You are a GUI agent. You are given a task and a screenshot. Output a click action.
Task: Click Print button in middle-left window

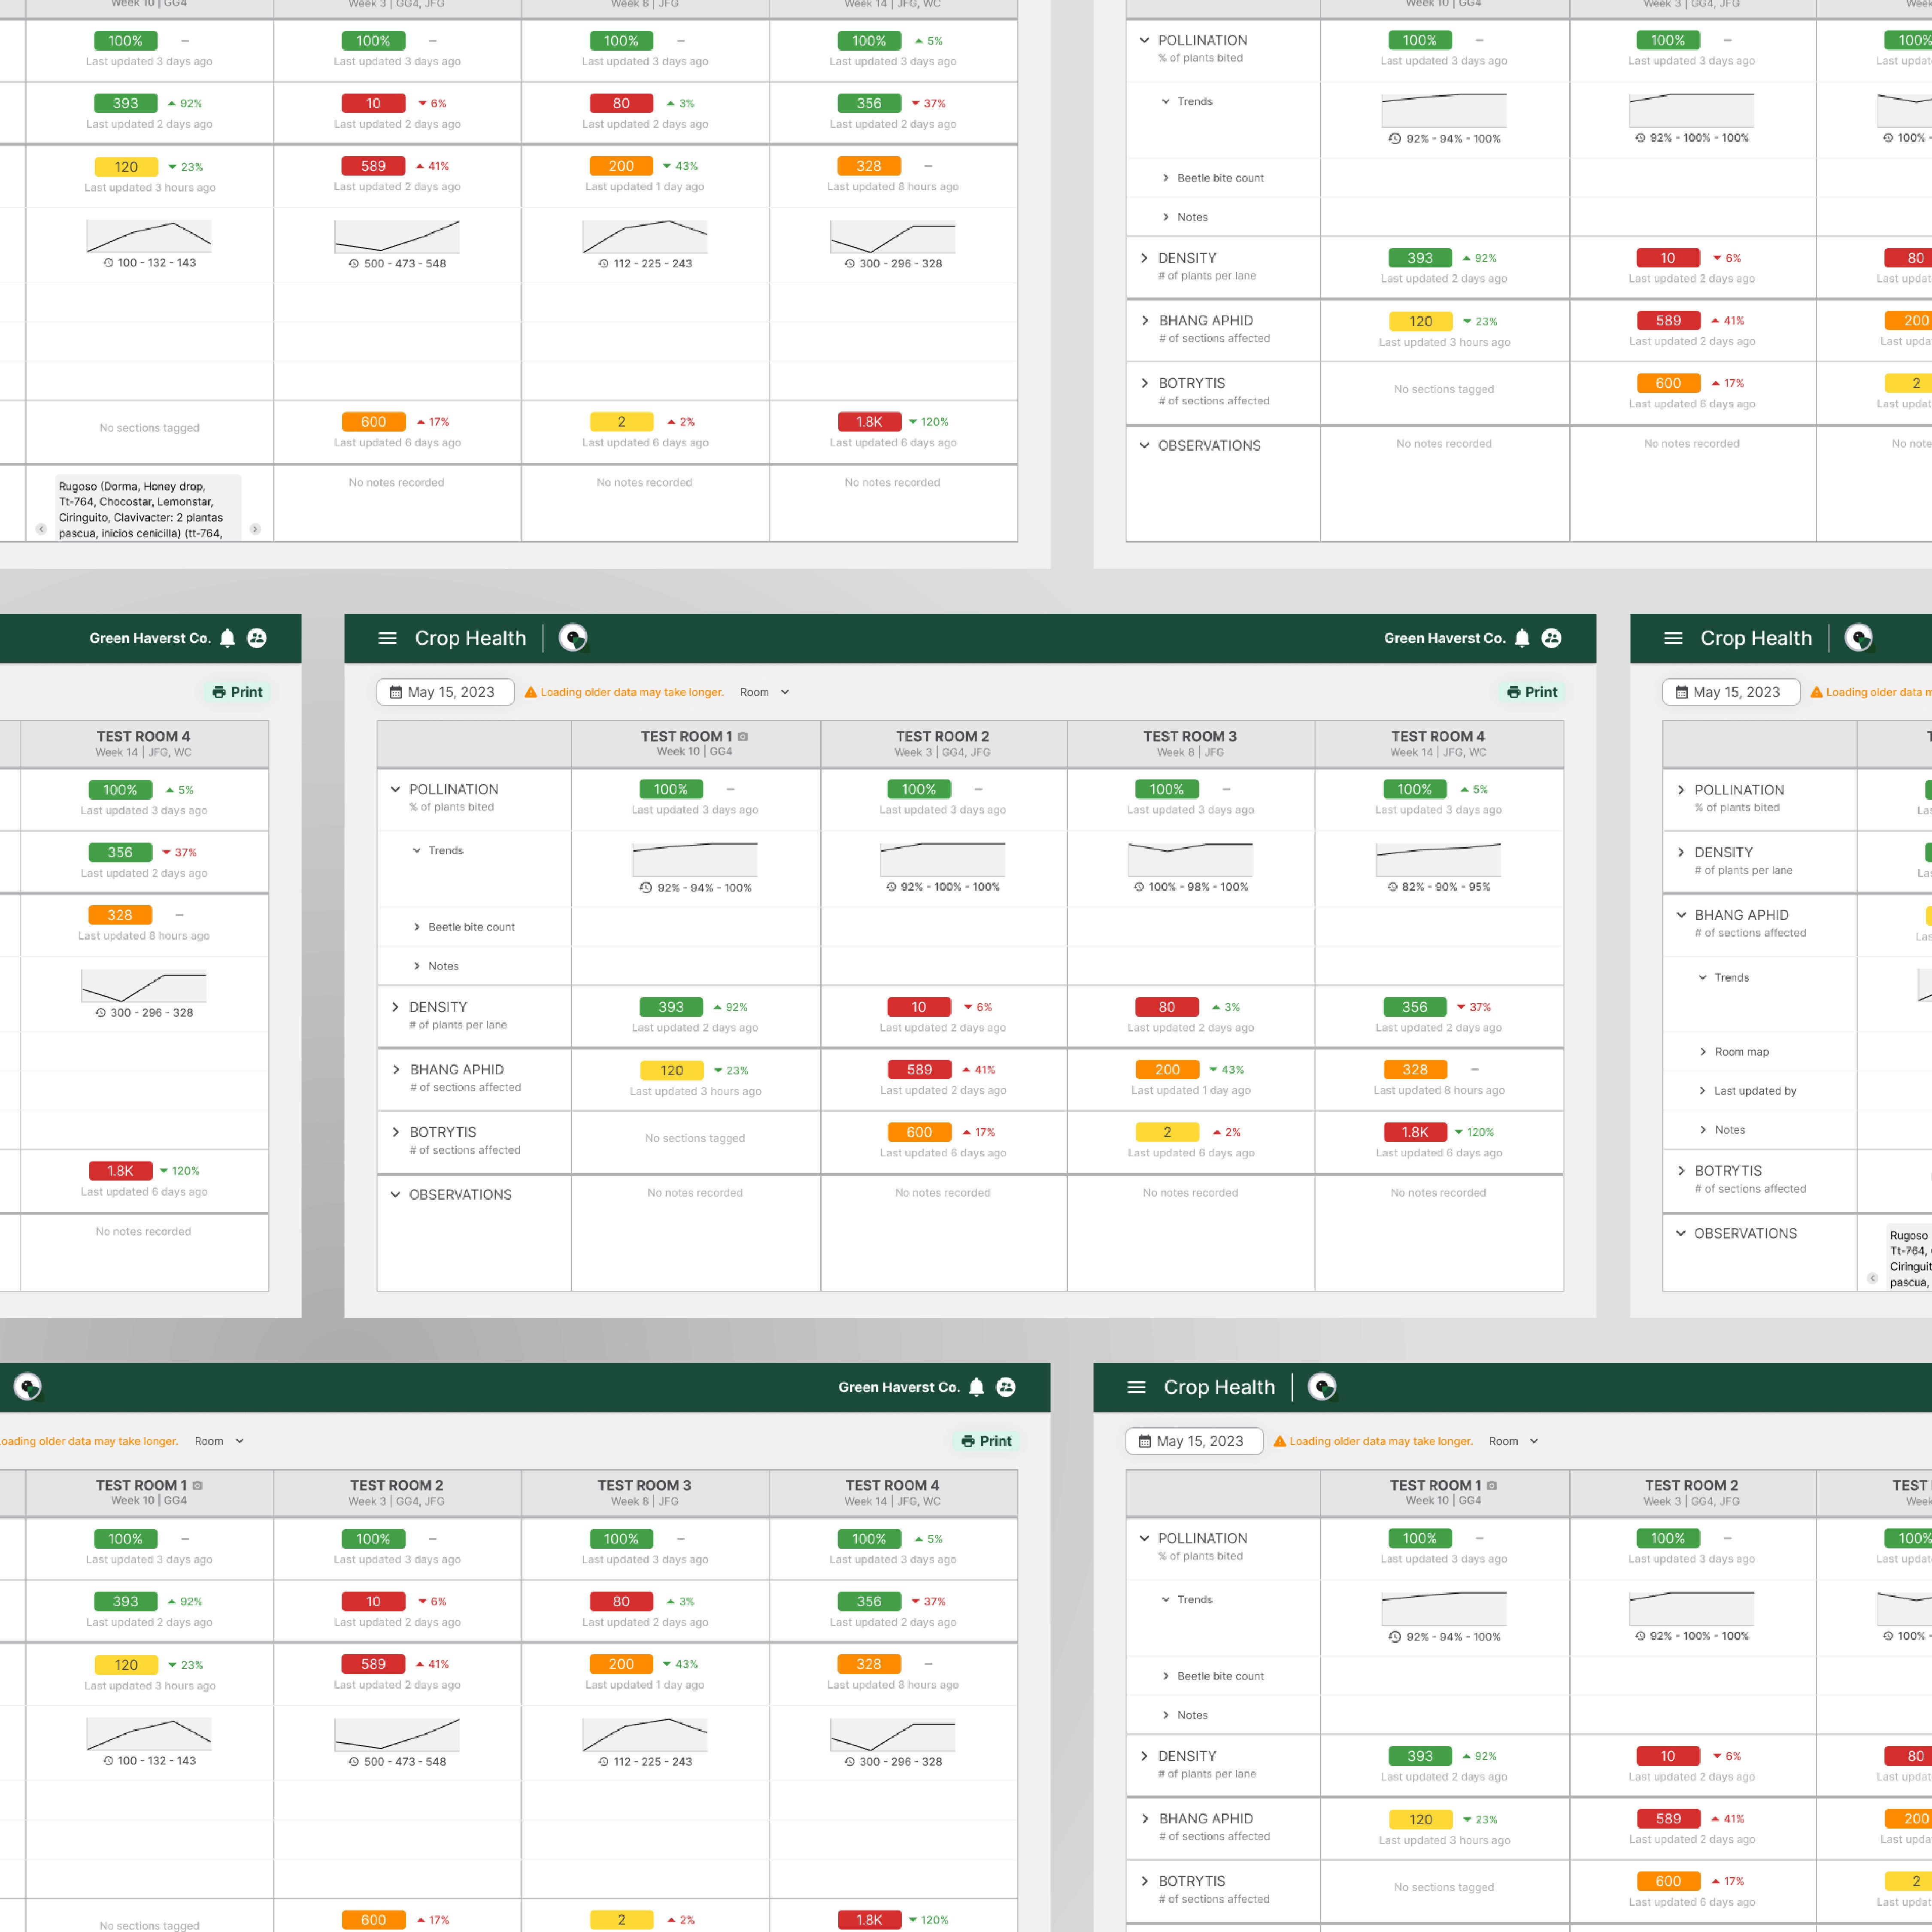tap(237, 692)
